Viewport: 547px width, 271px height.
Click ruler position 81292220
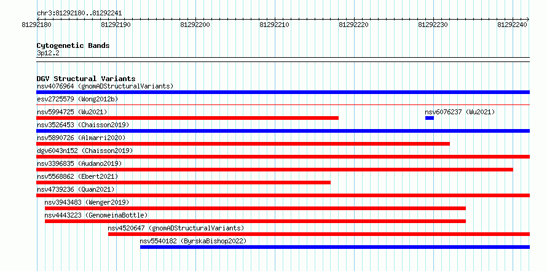pyautogui.click(x=354, y=25)
